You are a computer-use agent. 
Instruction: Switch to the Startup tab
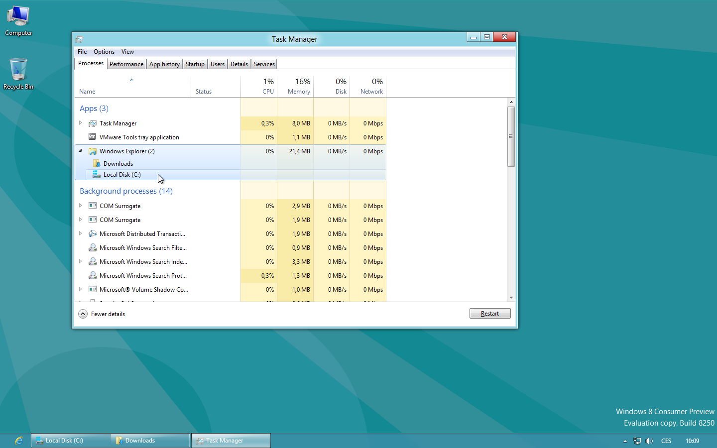pos(195,64)
